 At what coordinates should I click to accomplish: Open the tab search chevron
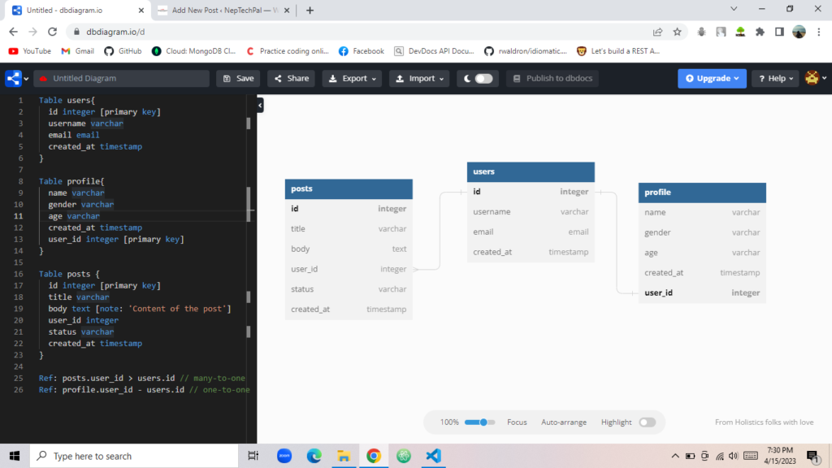pos(734,8)
